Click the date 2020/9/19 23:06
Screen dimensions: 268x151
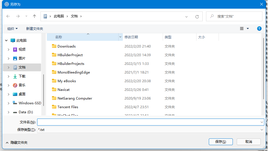click(138, 98)
